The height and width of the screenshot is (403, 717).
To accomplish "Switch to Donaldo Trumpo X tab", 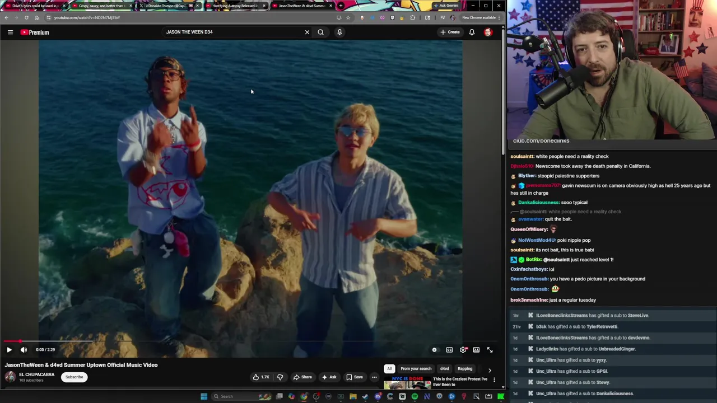I will click(x=168, y=6).
